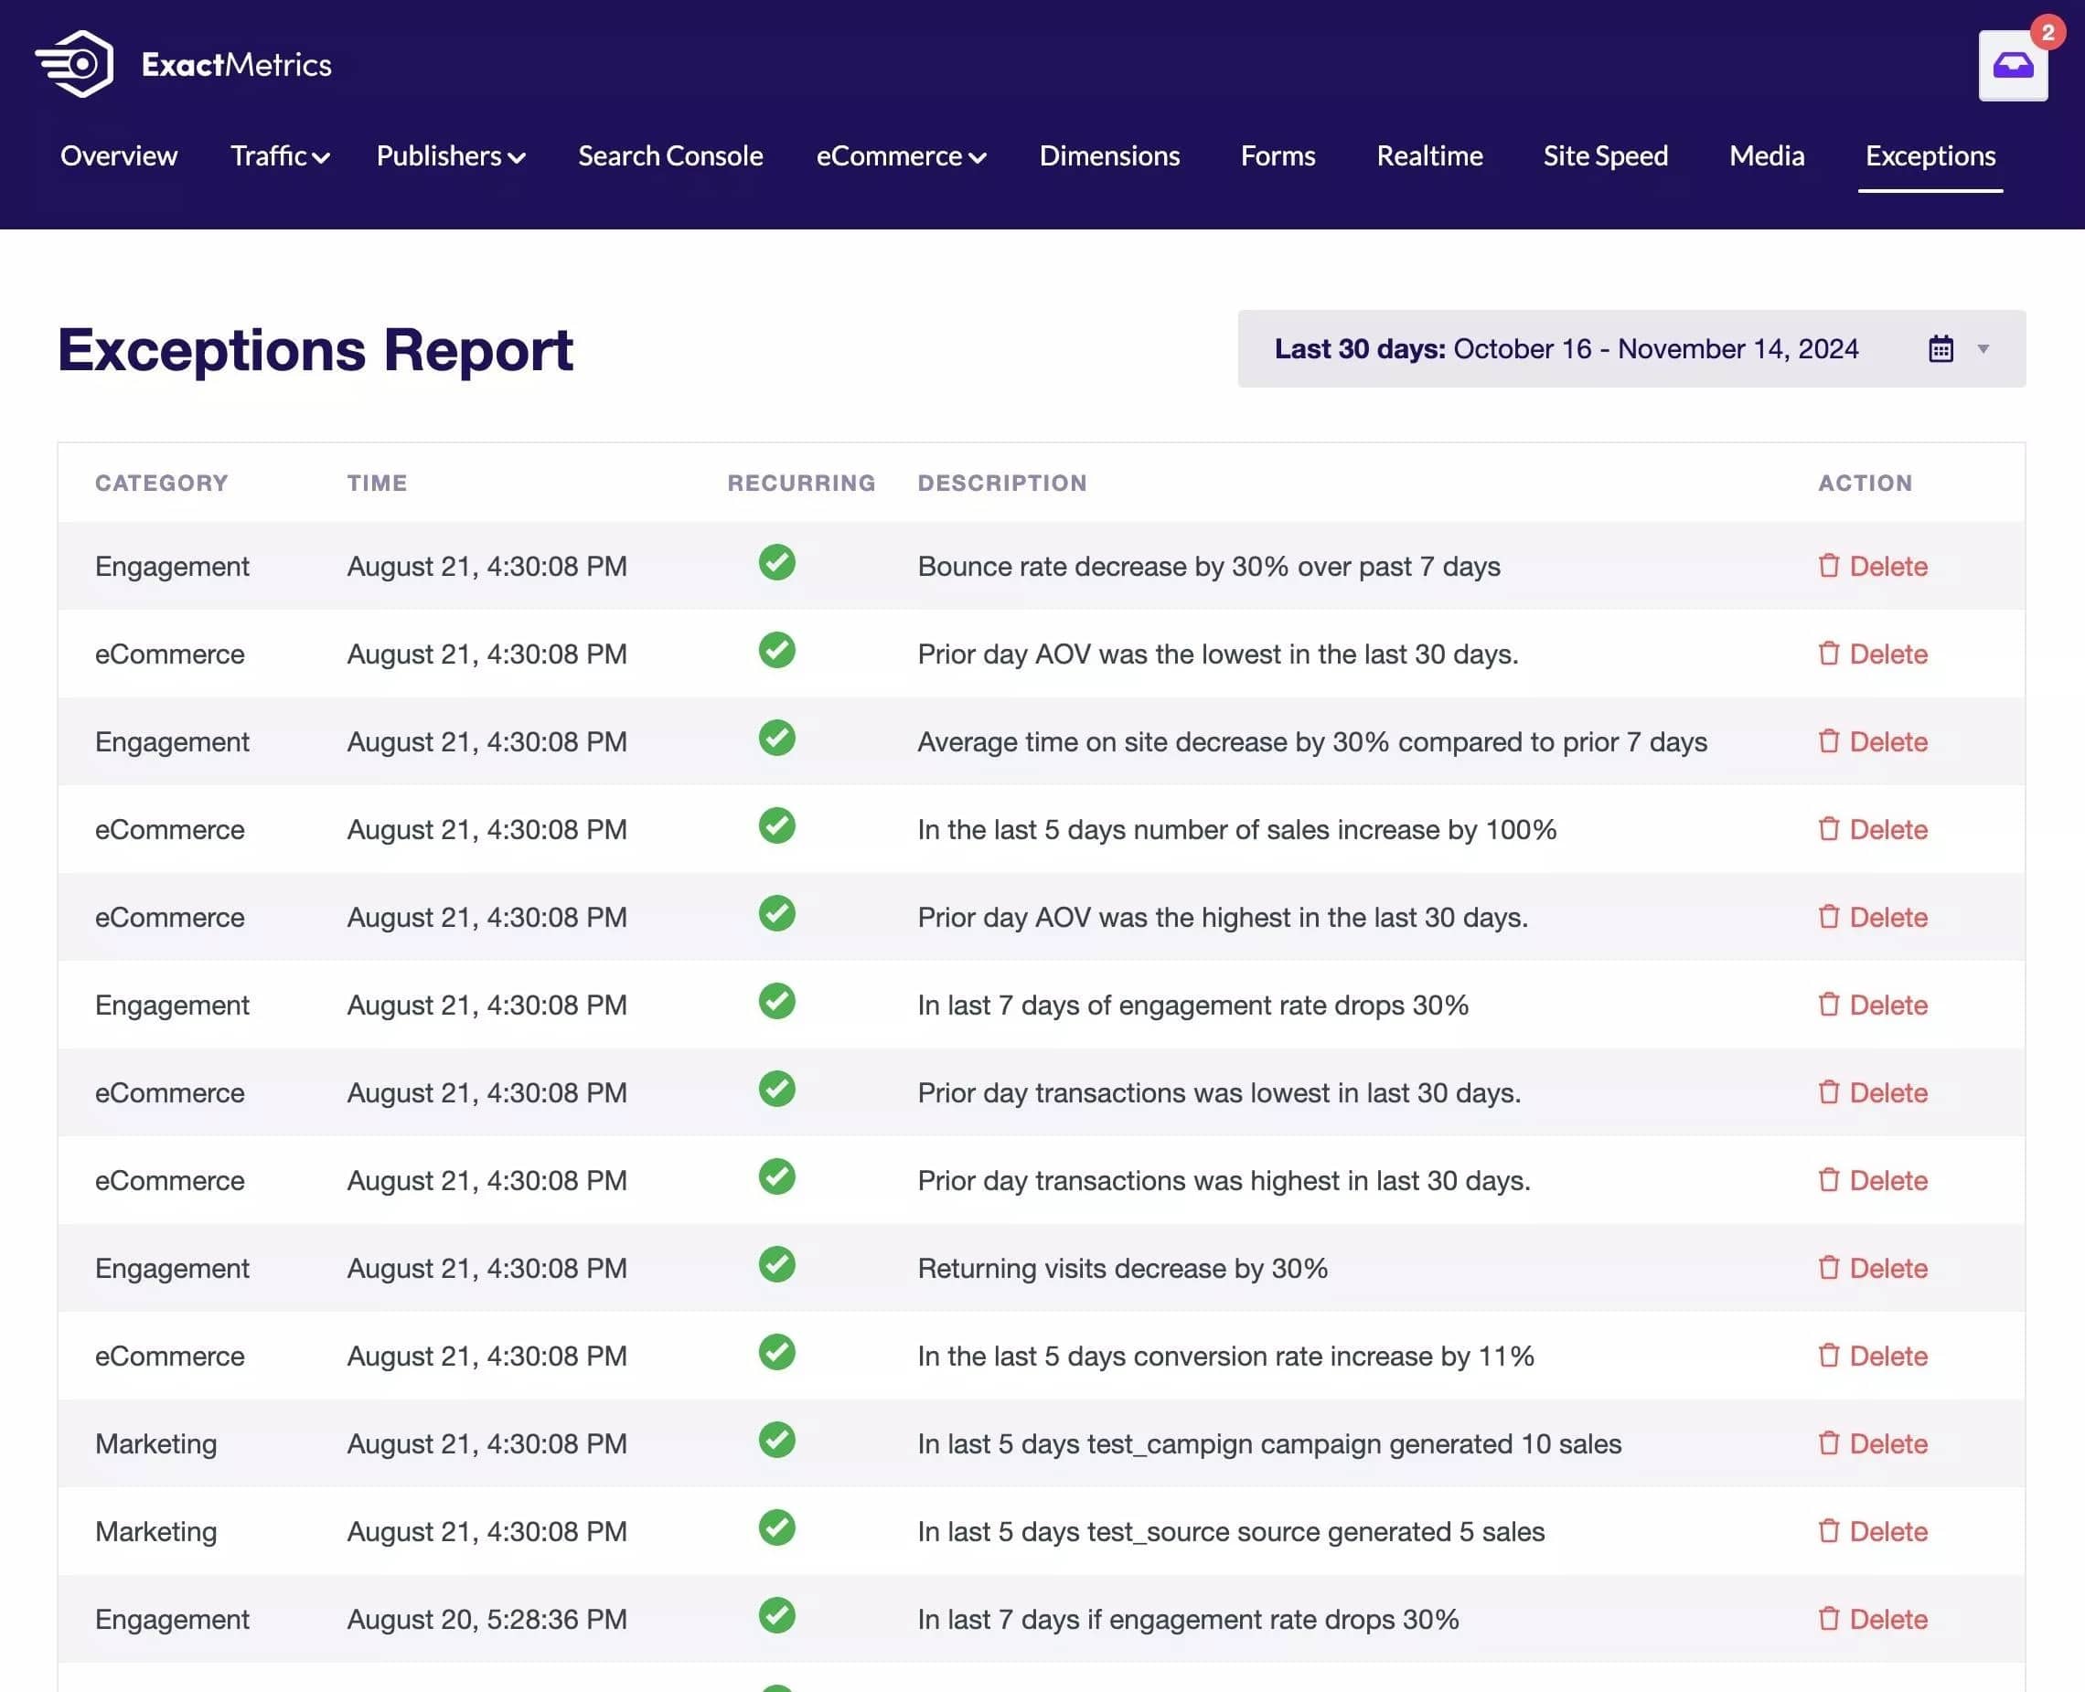Image resolution: width=2085 pixels, height=1692 pixels.
Task: Switch to the Realtime tab
Action: [1429, 156]
